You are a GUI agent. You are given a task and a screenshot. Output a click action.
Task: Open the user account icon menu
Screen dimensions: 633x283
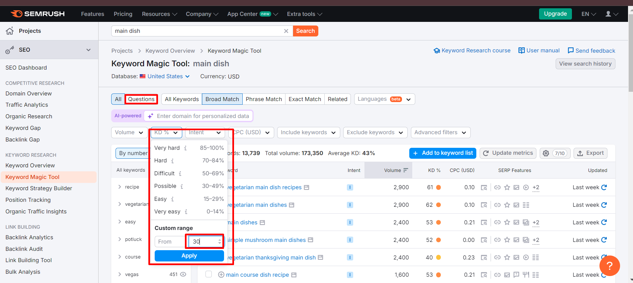612,14
